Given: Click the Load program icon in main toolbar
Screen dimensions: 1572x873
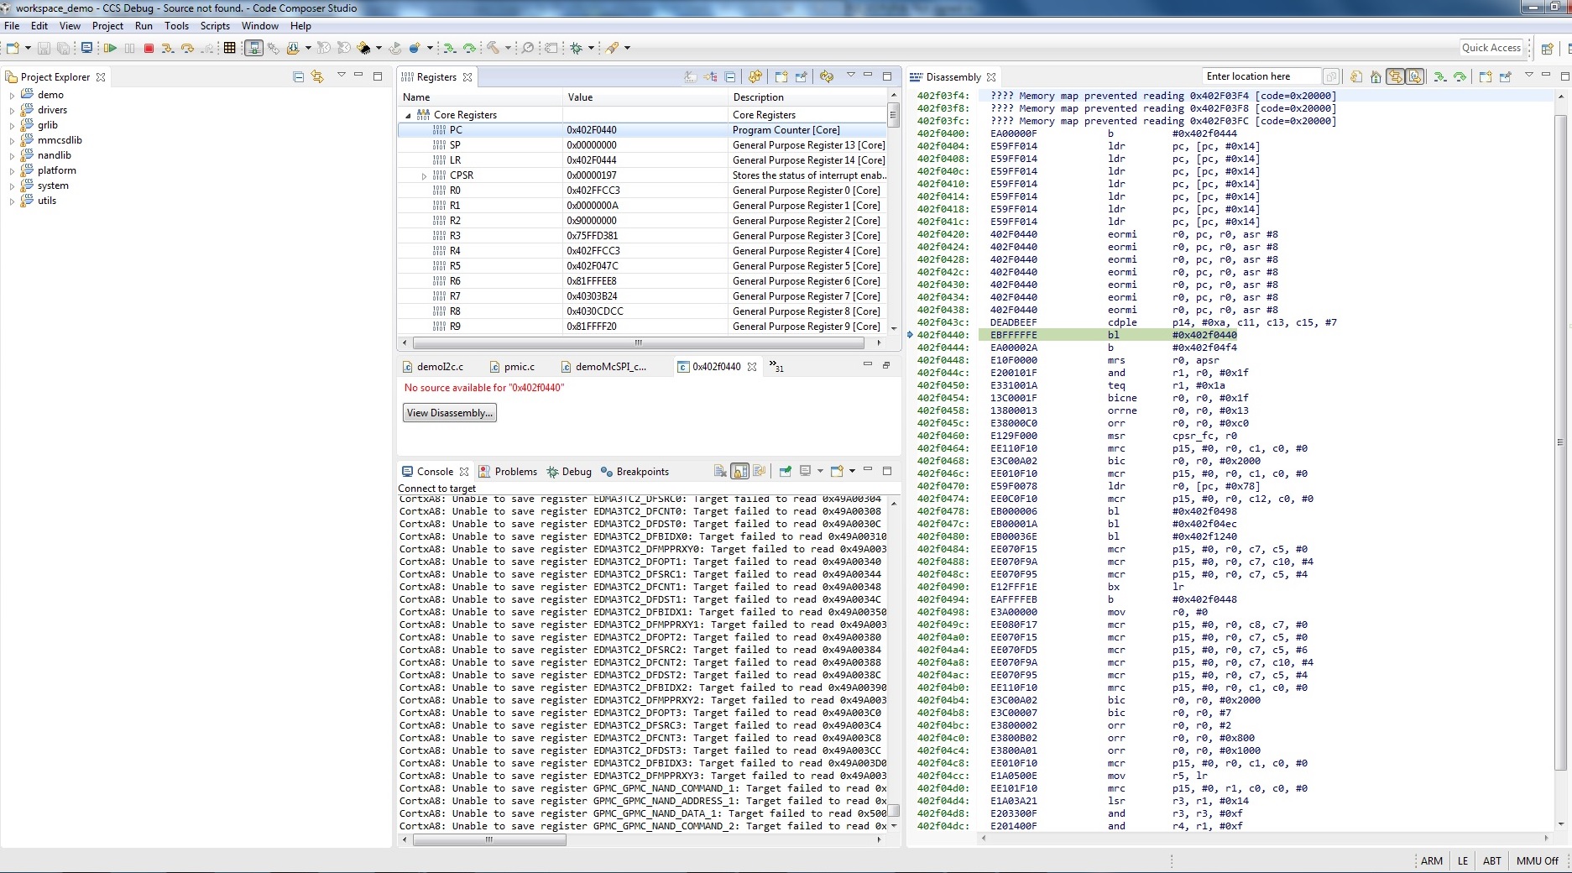Looking at the screenshot, I should click(x=293, y=48).
